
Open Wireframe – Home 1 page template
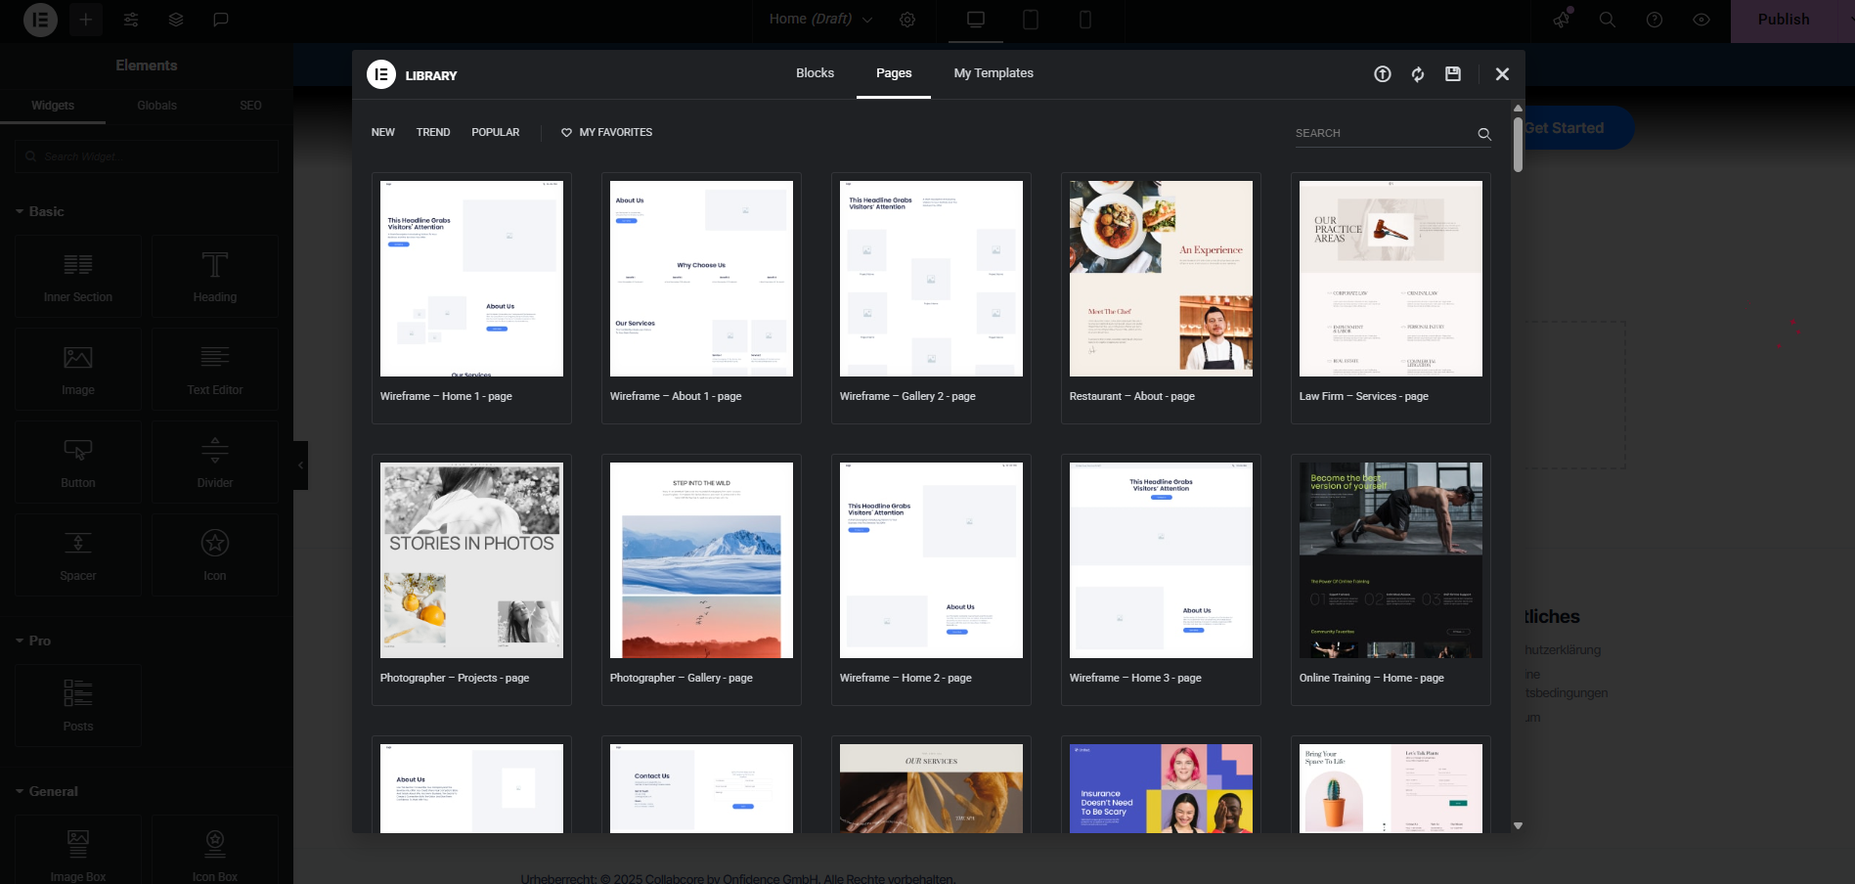[x=471, y=298]
